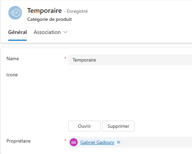Click the Icone field label
This screenshot has height=154, width=192.
click(x=12, y=75)
